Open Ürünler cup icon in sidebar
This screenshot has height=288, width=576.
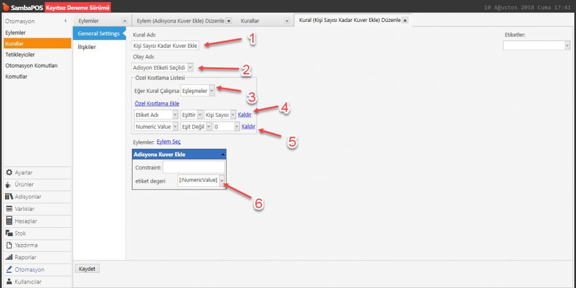point(9,184)
